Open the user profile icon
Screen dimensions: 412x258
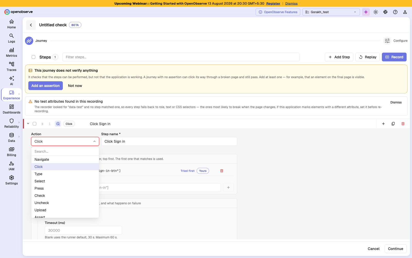tap(405, 12)
